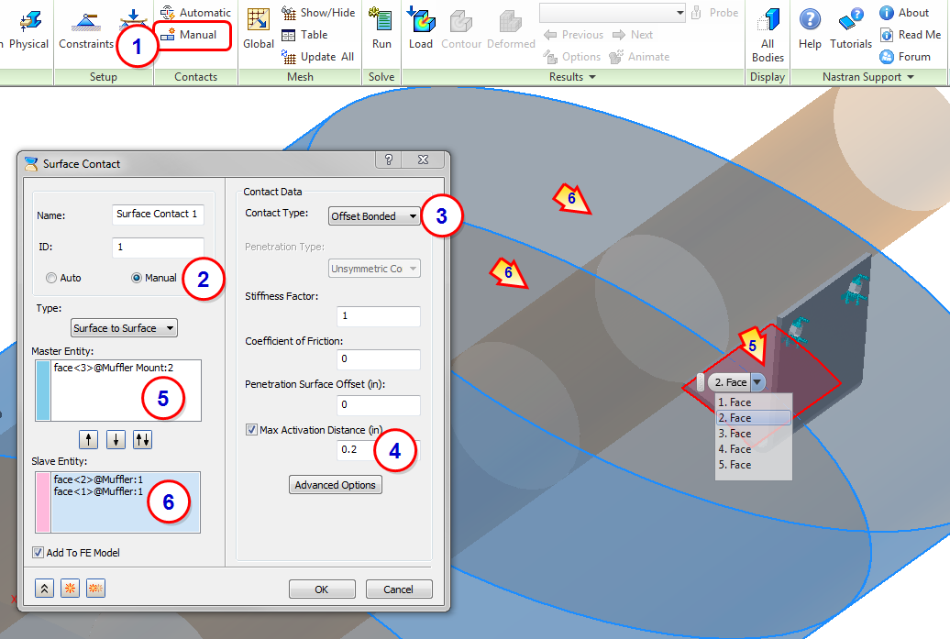The height and width of the screenshot is (639, 950).
Task: Click the move up arrow button
Action: point(88,439)
